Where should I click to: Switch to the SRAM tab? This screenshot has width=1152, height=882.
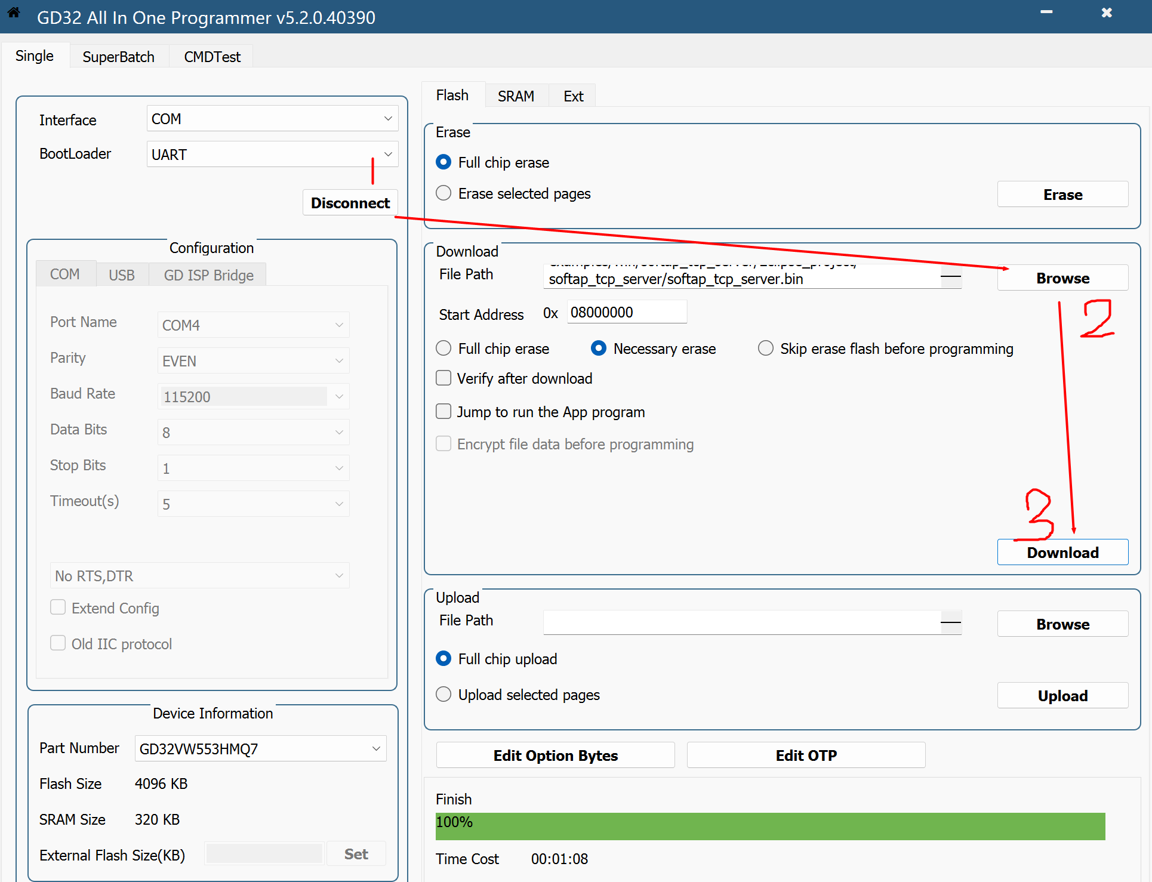[516, 96]
